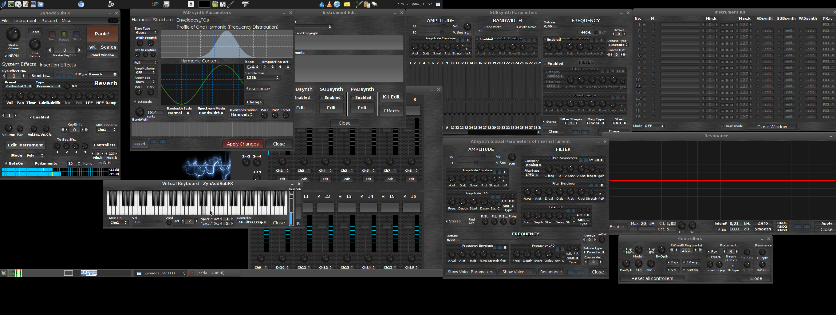
Task: Open the Controller 74: Filter Freq. dropdown
Action: tap(252, 222)
